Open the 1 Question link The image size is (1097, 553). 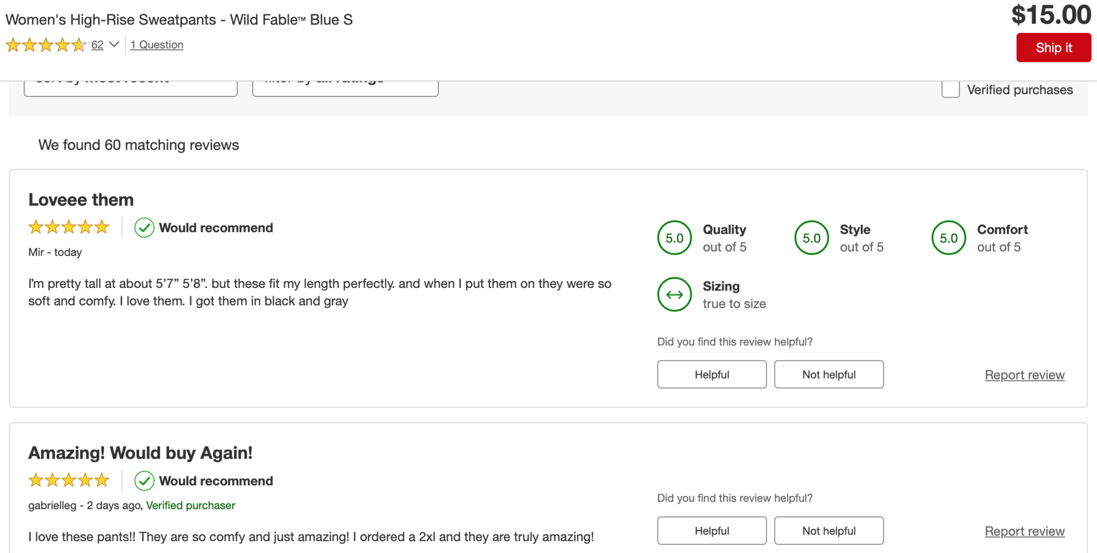[x=157, y=45]
